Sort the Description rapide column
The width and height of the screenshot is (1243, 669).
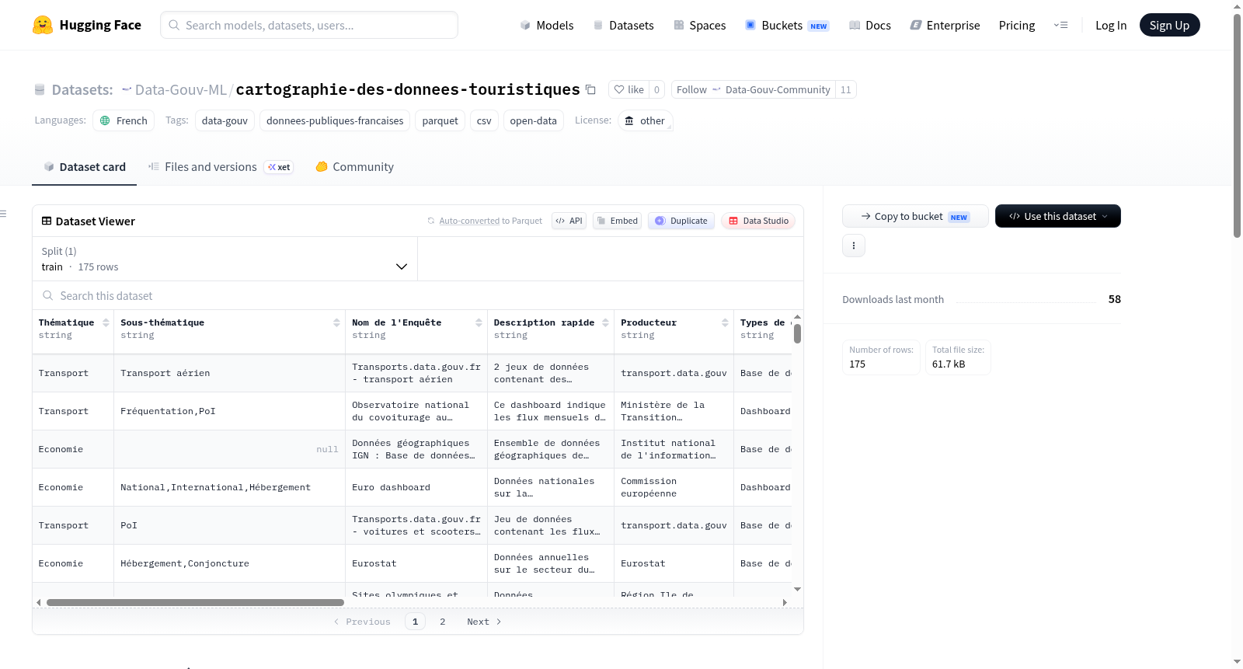tap(605, 322)
